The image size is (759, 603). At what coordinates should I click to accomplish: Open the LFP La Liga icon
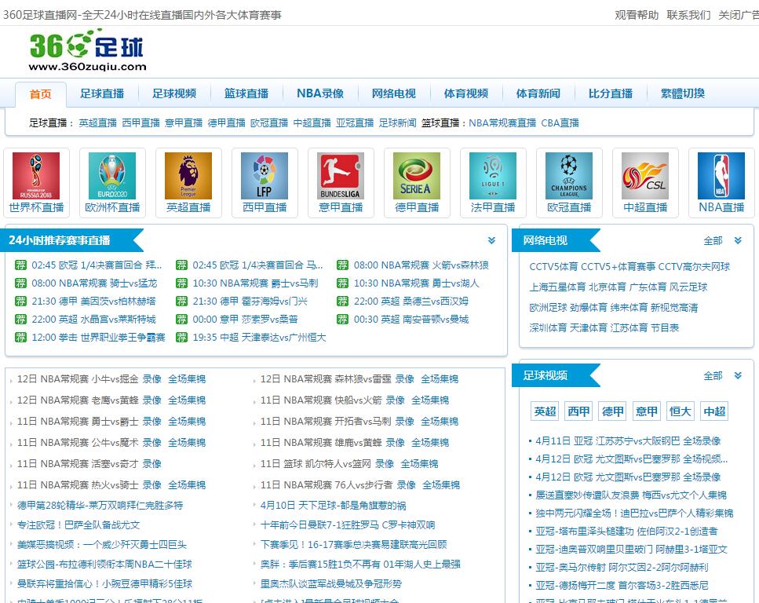click(x=265, y=176)
